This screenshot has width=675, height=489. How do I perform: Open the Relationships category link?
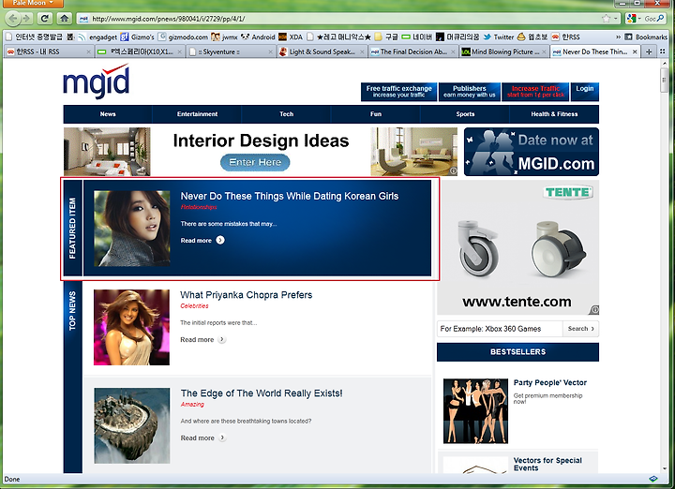click(x=199, y=207)
